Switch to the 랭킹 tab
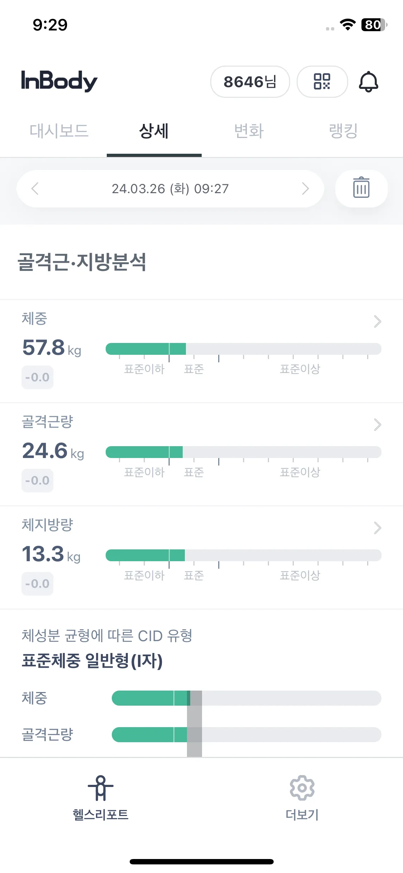This screenshot has width=403, height=873. 343,131
